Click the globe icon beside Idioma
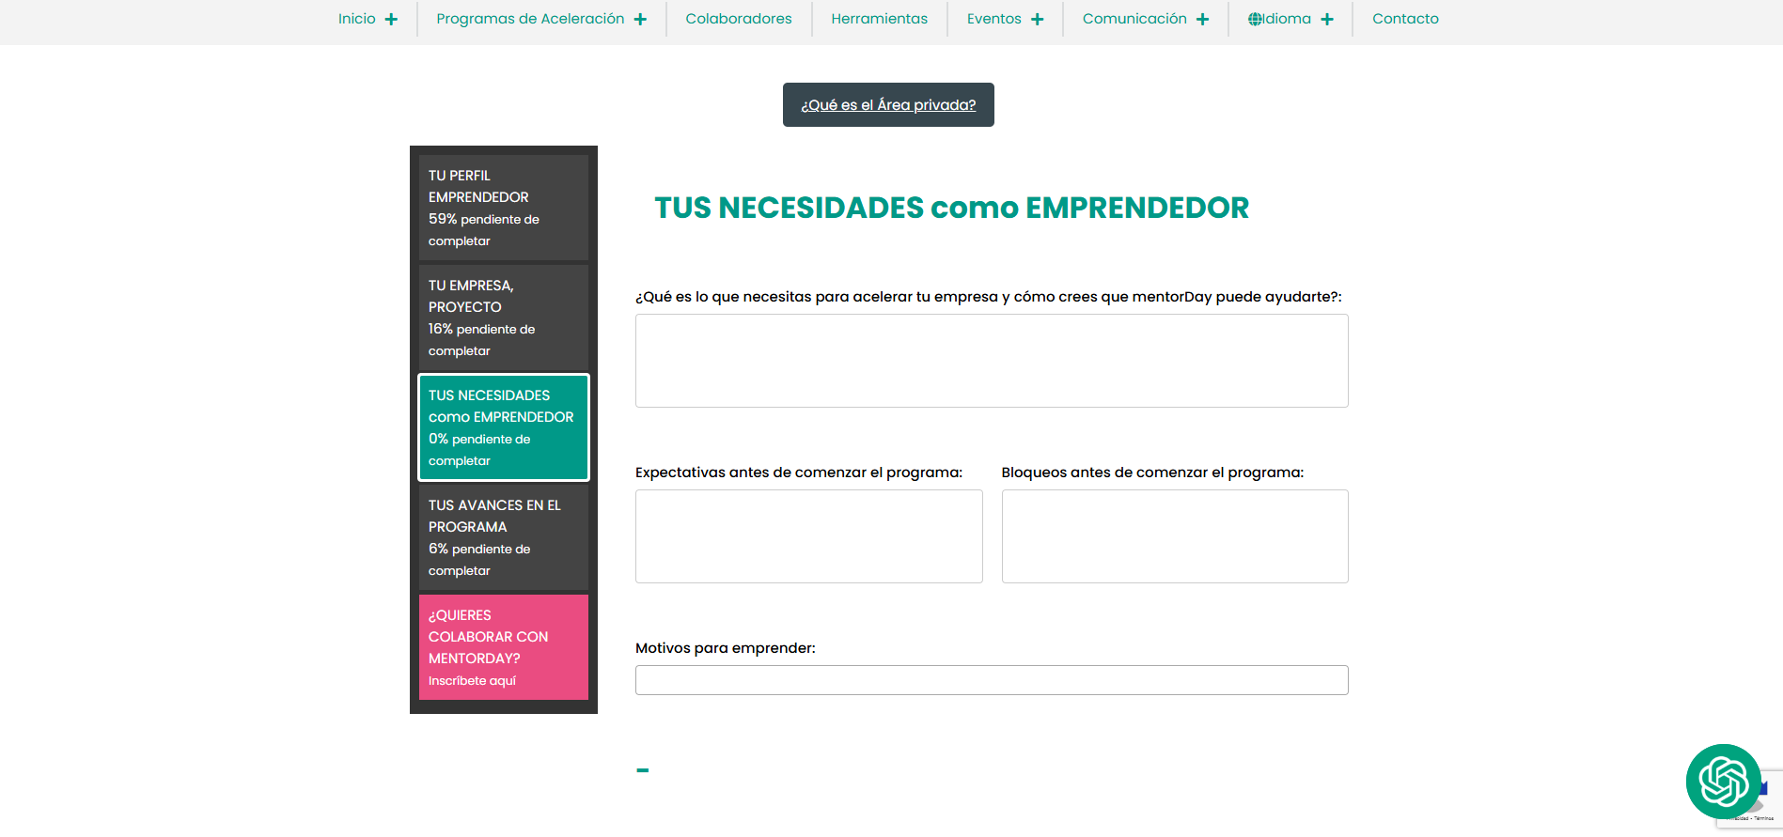This screenshot has height=837, width=1783. [x=1255, y=19]
